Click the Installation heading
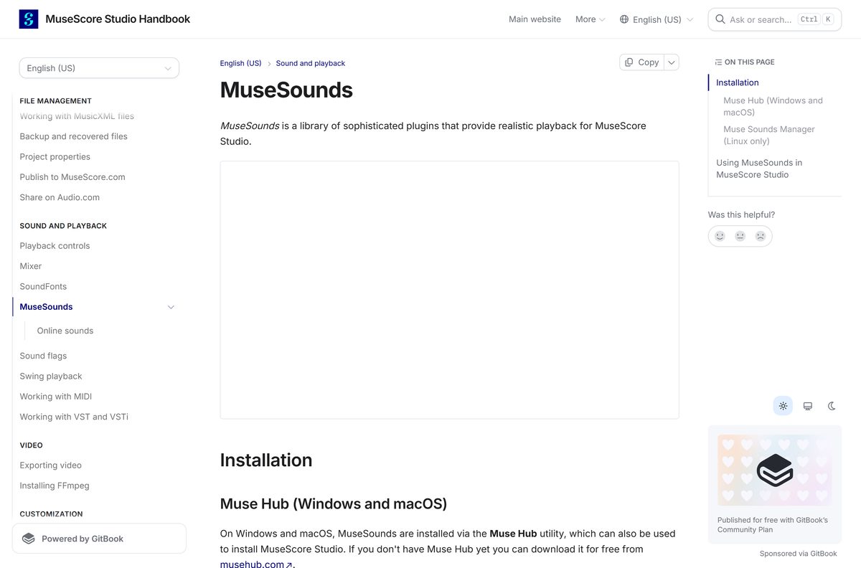Image resolution: width=861 pixels, height=568 pixels. tap(266, 460)
